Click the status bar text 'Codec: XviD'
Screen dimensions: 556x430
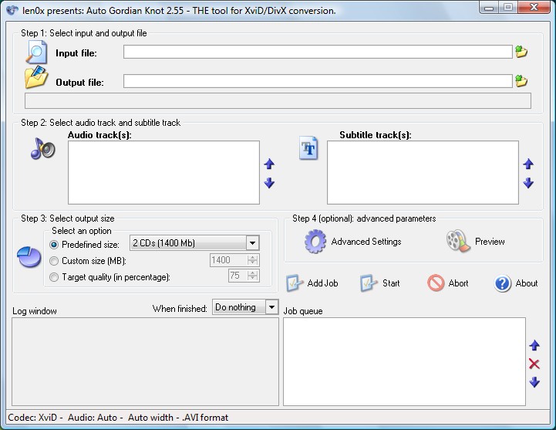point(32,418)
